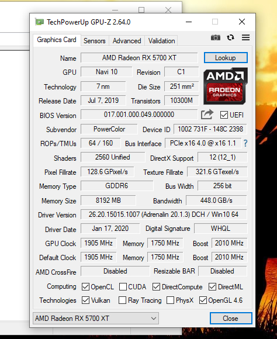Open the AMD Radeon RX 5700 XT dropdown
The width and height of the screenshot is (277, 339).
point(96,318)
